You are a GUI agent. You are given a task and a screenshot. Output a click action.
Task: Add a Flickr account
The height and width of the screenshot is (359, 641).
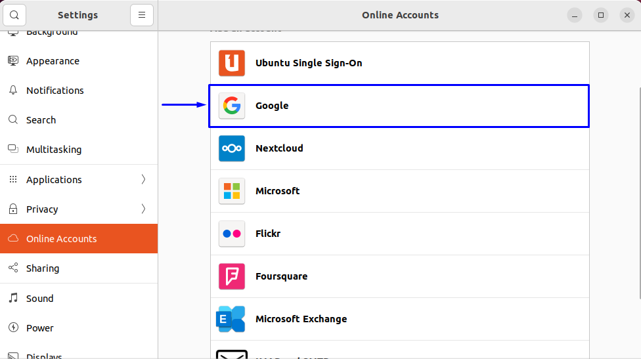(400, 234)
